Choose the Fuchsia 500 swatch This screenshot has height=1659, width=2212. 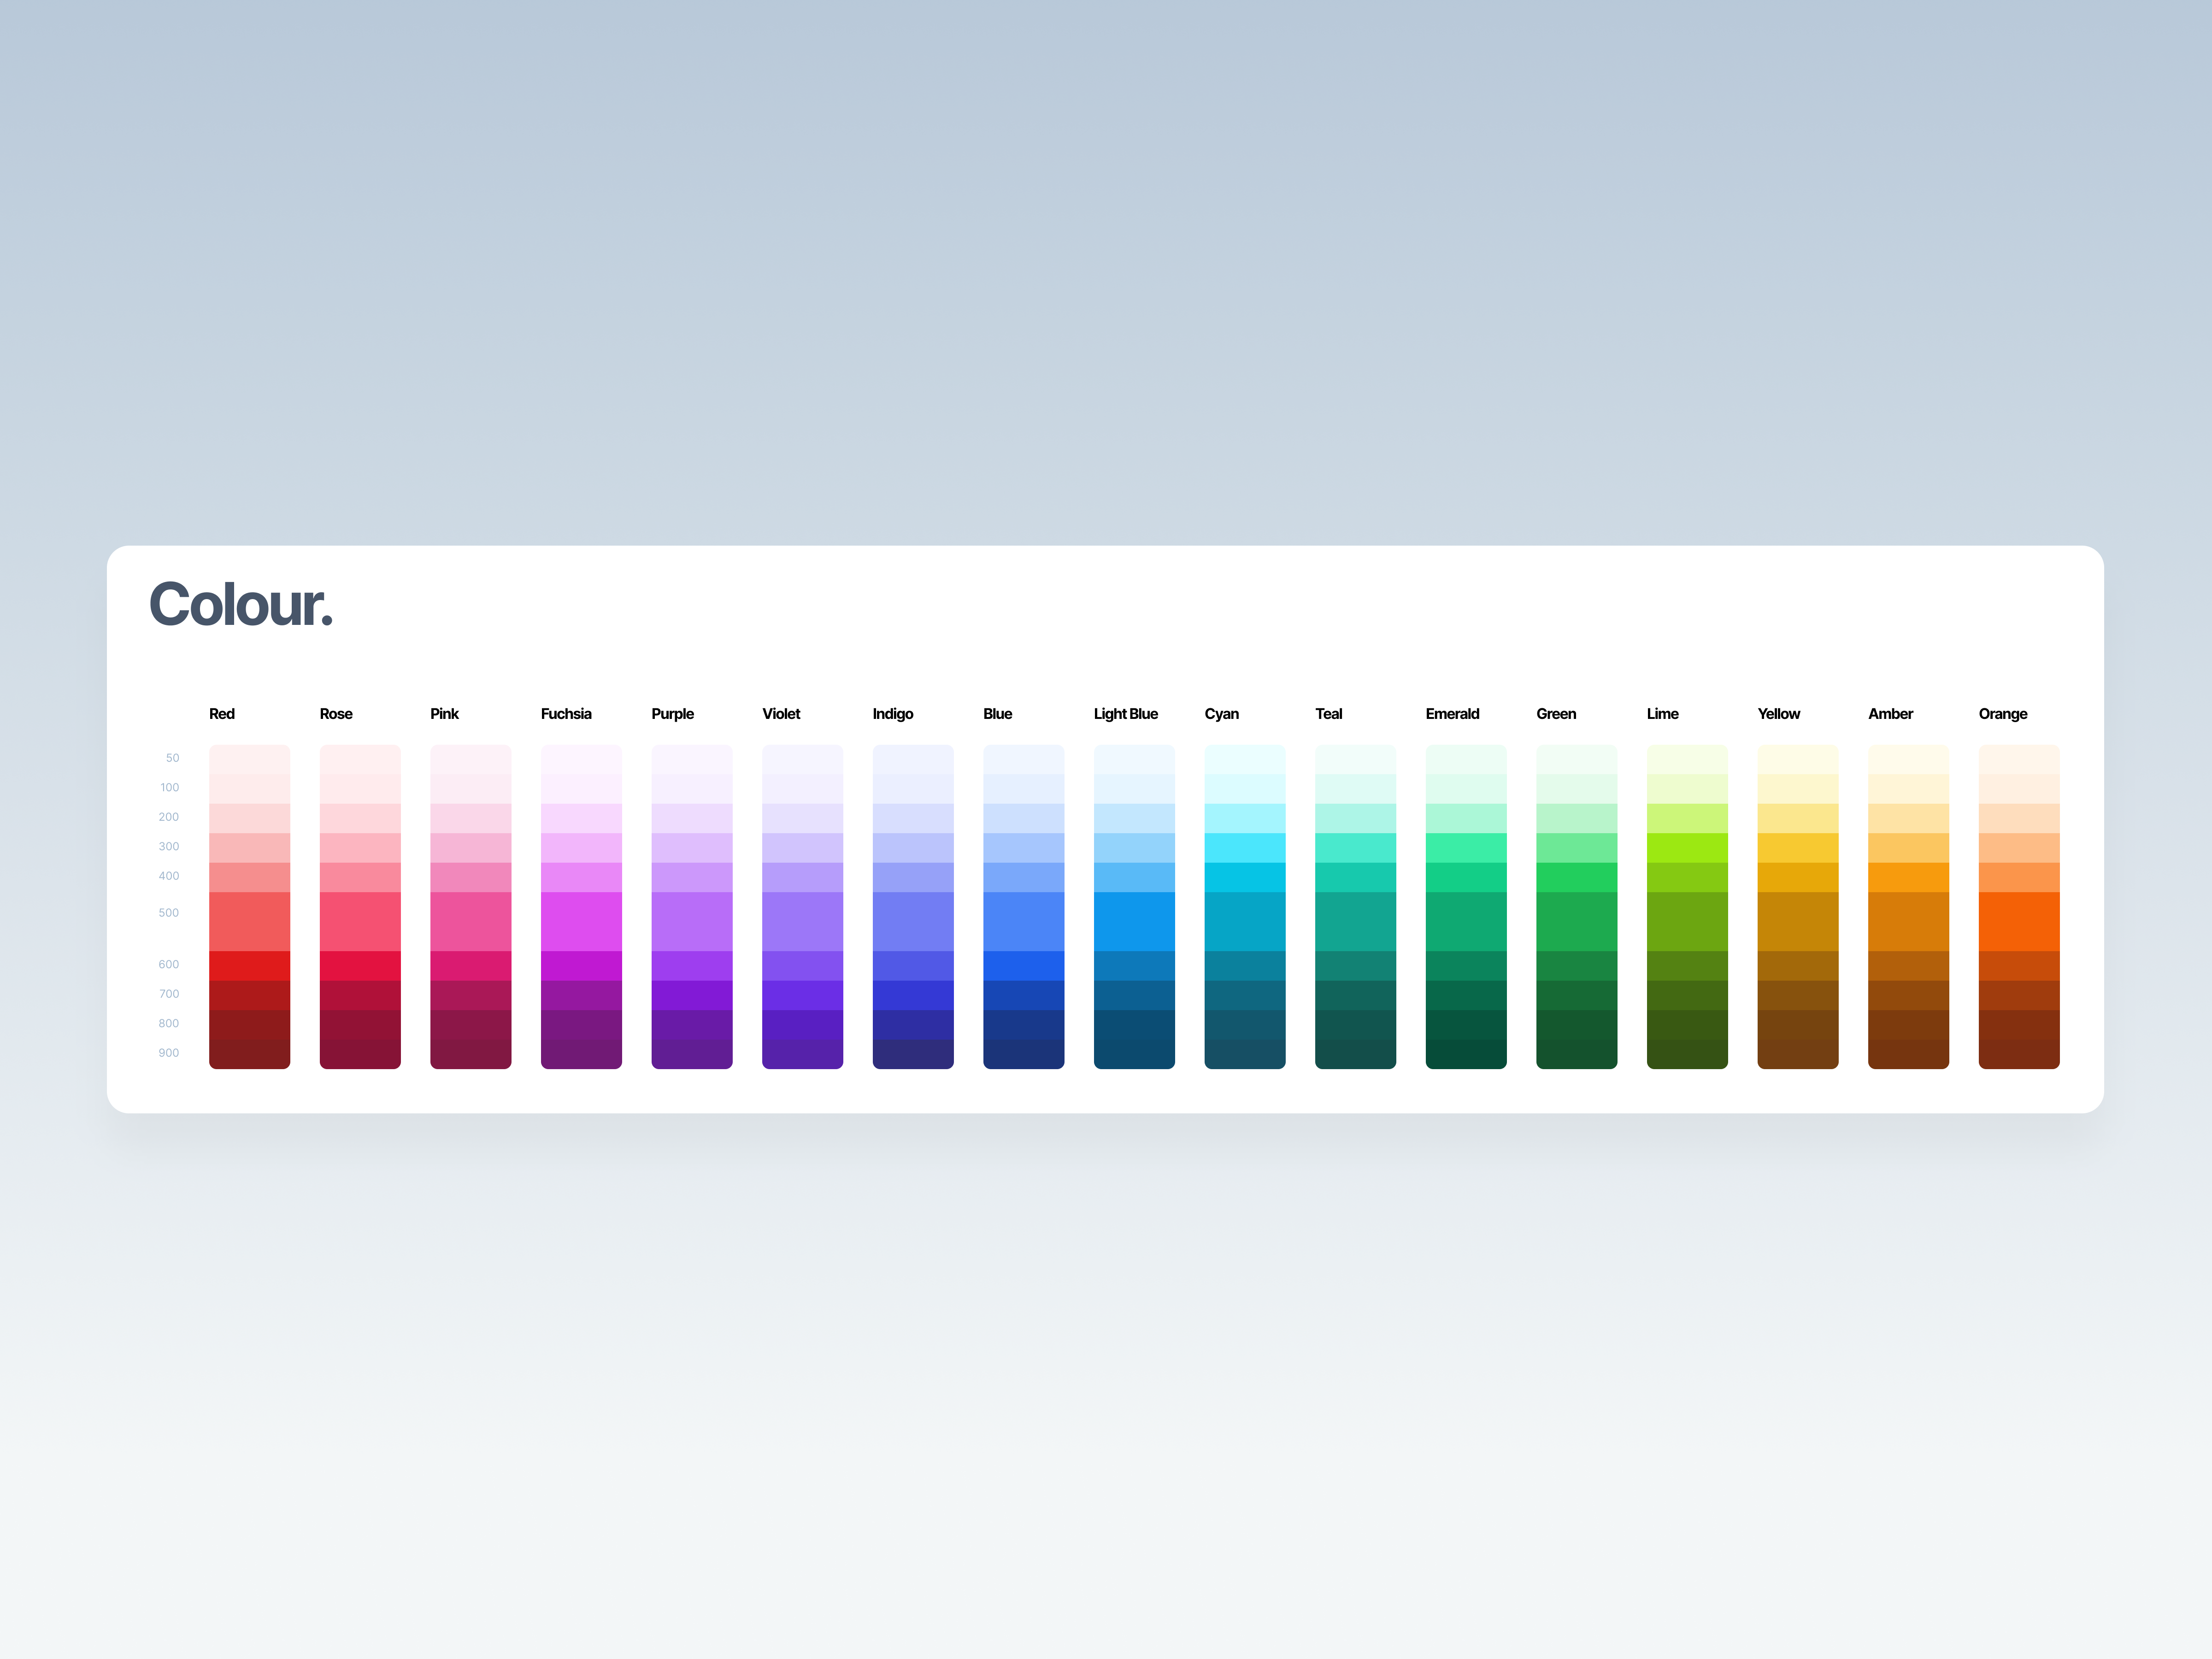581,921
